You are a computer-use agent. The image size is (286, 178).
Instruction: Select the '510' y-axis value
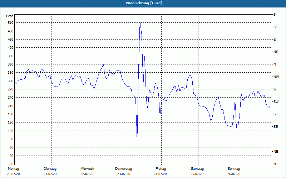click(10, 23)
